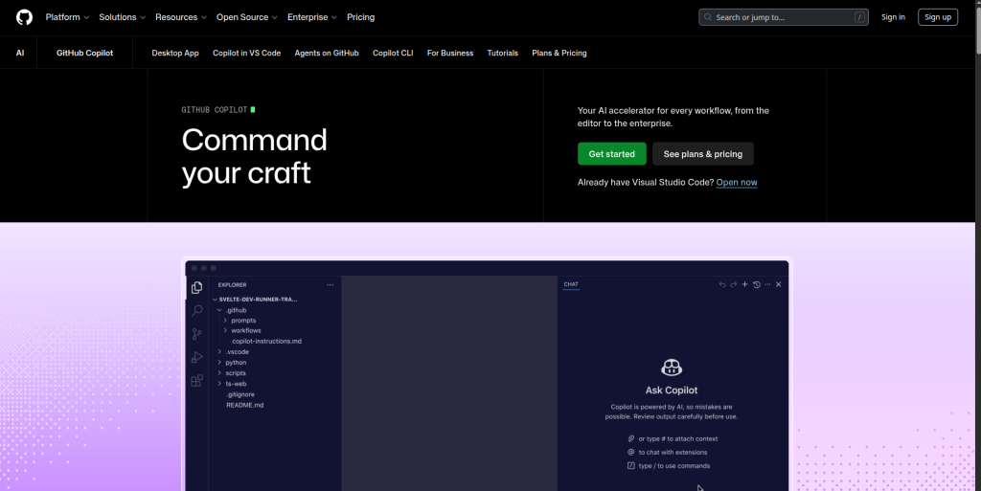Screen dimensions: 981x491
Task: Click the GitHub Octocat logo
Action: pos(24,17)
